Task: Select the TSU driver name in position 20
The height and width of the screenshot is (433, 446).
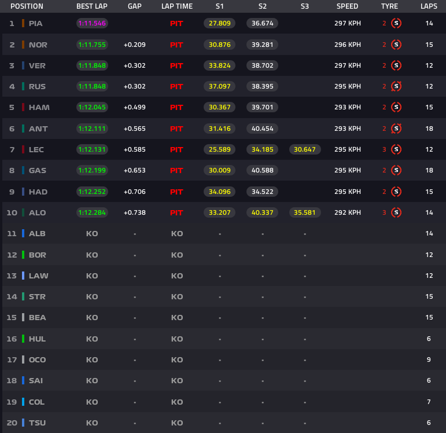Action: [x=37, y=423]
